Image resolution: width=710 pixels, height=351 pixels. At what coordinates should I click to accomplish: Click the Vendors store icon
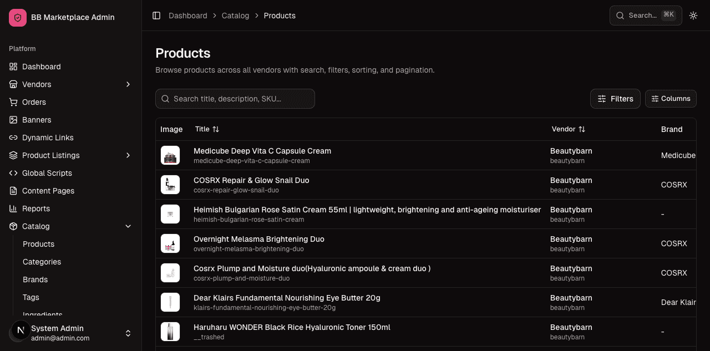[x=13, y=84]
